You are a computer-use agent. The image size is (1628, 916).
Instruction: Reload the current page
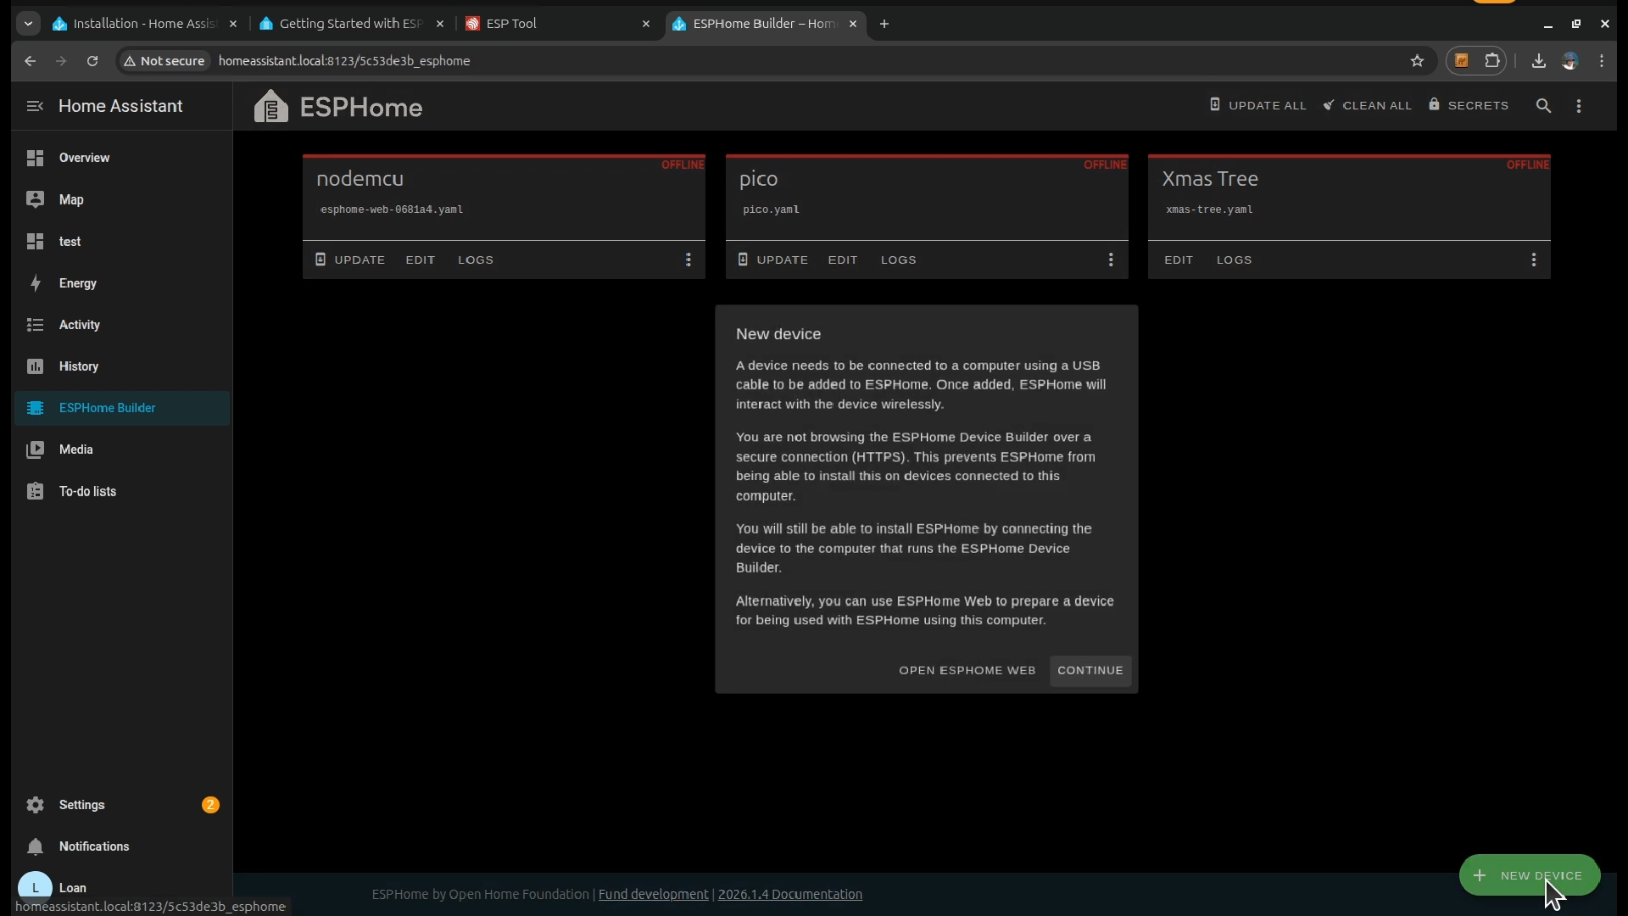(x=92, y=61)
